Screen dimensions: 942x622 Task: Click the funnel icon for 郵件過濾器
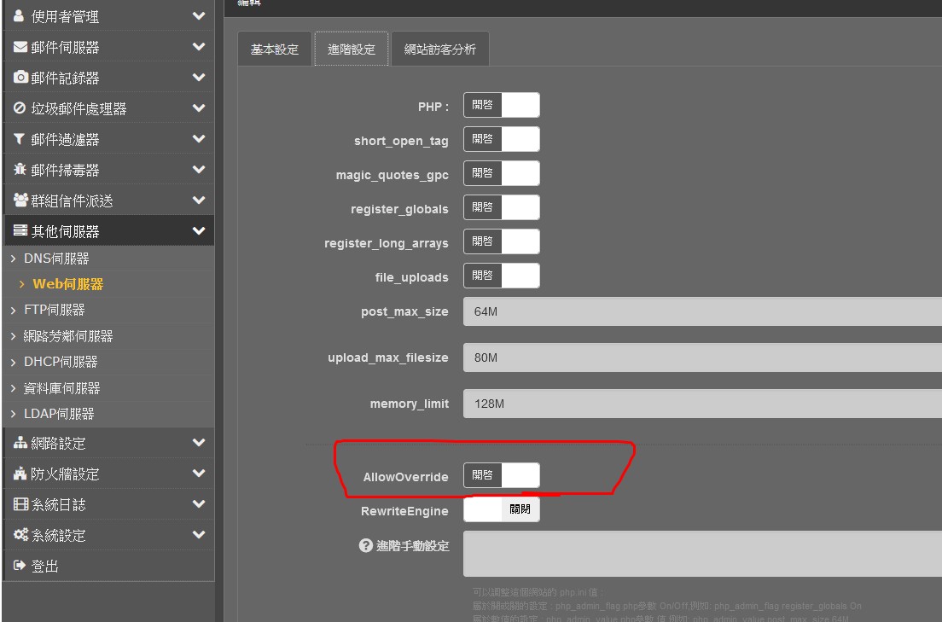(x=20, y=140)
